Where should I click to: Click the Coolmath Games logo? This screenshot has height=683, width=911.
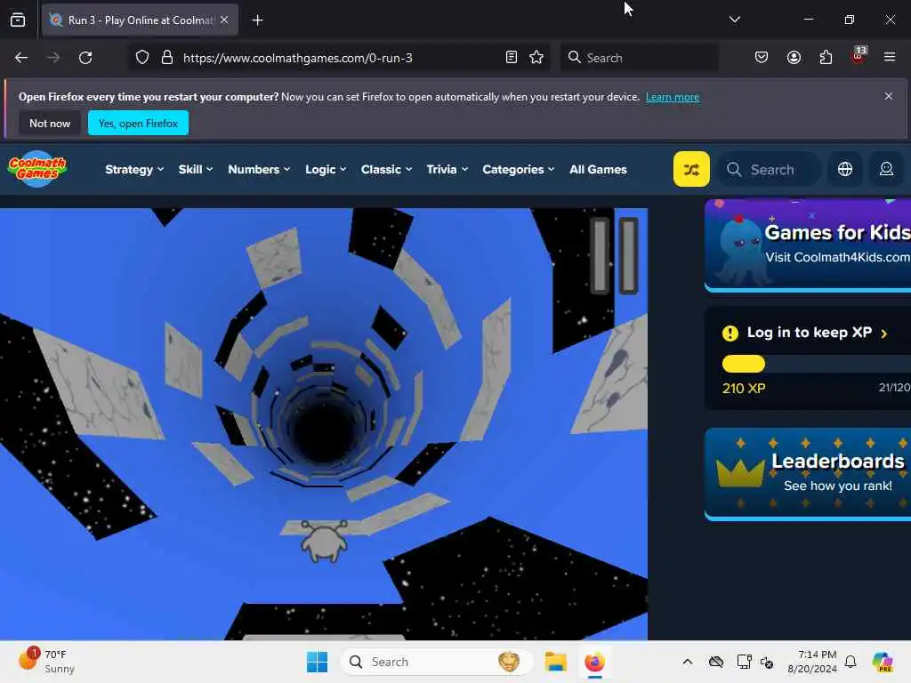(37, 169)
